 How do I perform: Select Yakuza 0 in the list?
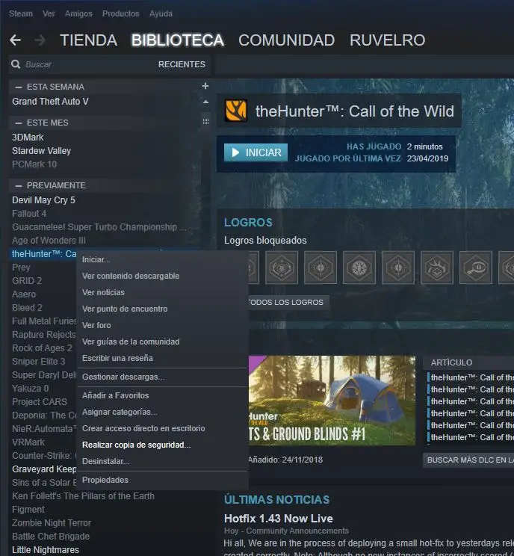click(30, 389)
